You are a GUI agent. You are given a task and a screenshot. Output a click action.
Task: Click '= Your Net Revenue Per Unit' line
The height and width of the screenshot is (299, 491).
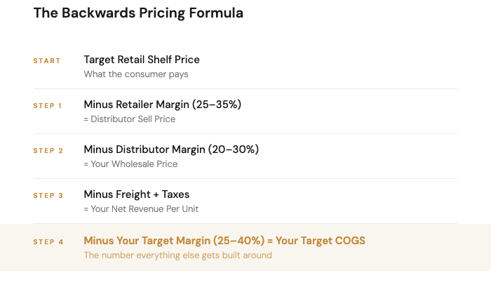[x=141, y=209]
